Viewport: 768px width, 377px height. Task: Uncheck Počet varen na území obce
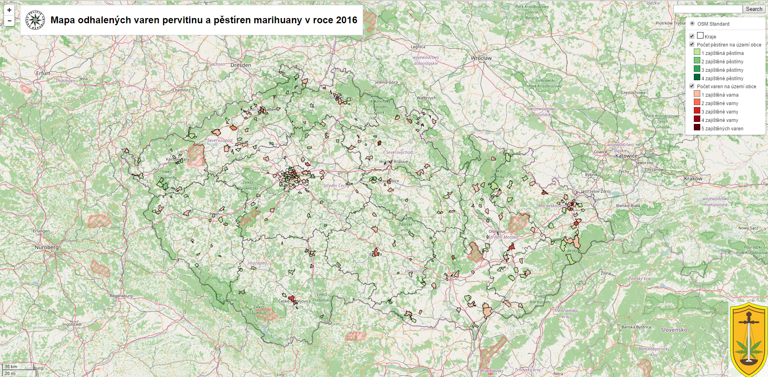point(692,86)
